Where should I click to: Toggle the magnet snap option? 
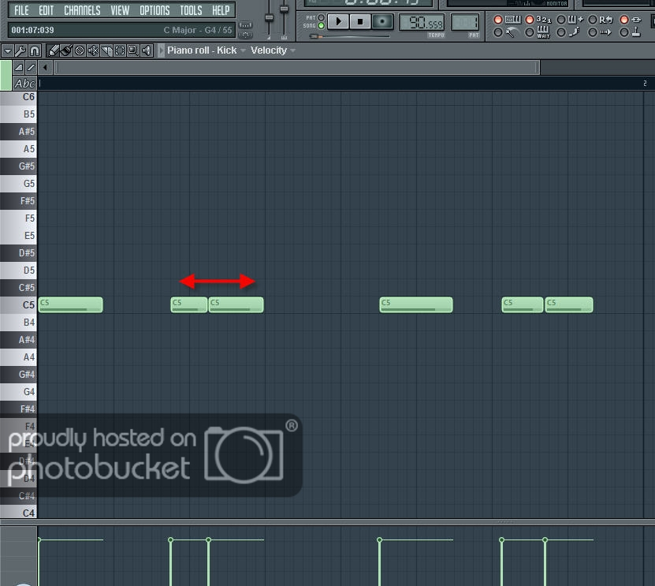click(34, 50)
